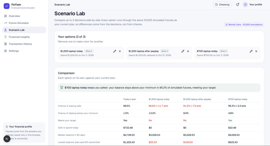Screen dimensions: 270x146
Task: Edit the $700 laptop today option
Action: click(251, 51)
